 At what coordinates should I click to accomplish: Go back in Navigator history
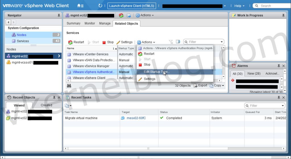click(8, 22)
